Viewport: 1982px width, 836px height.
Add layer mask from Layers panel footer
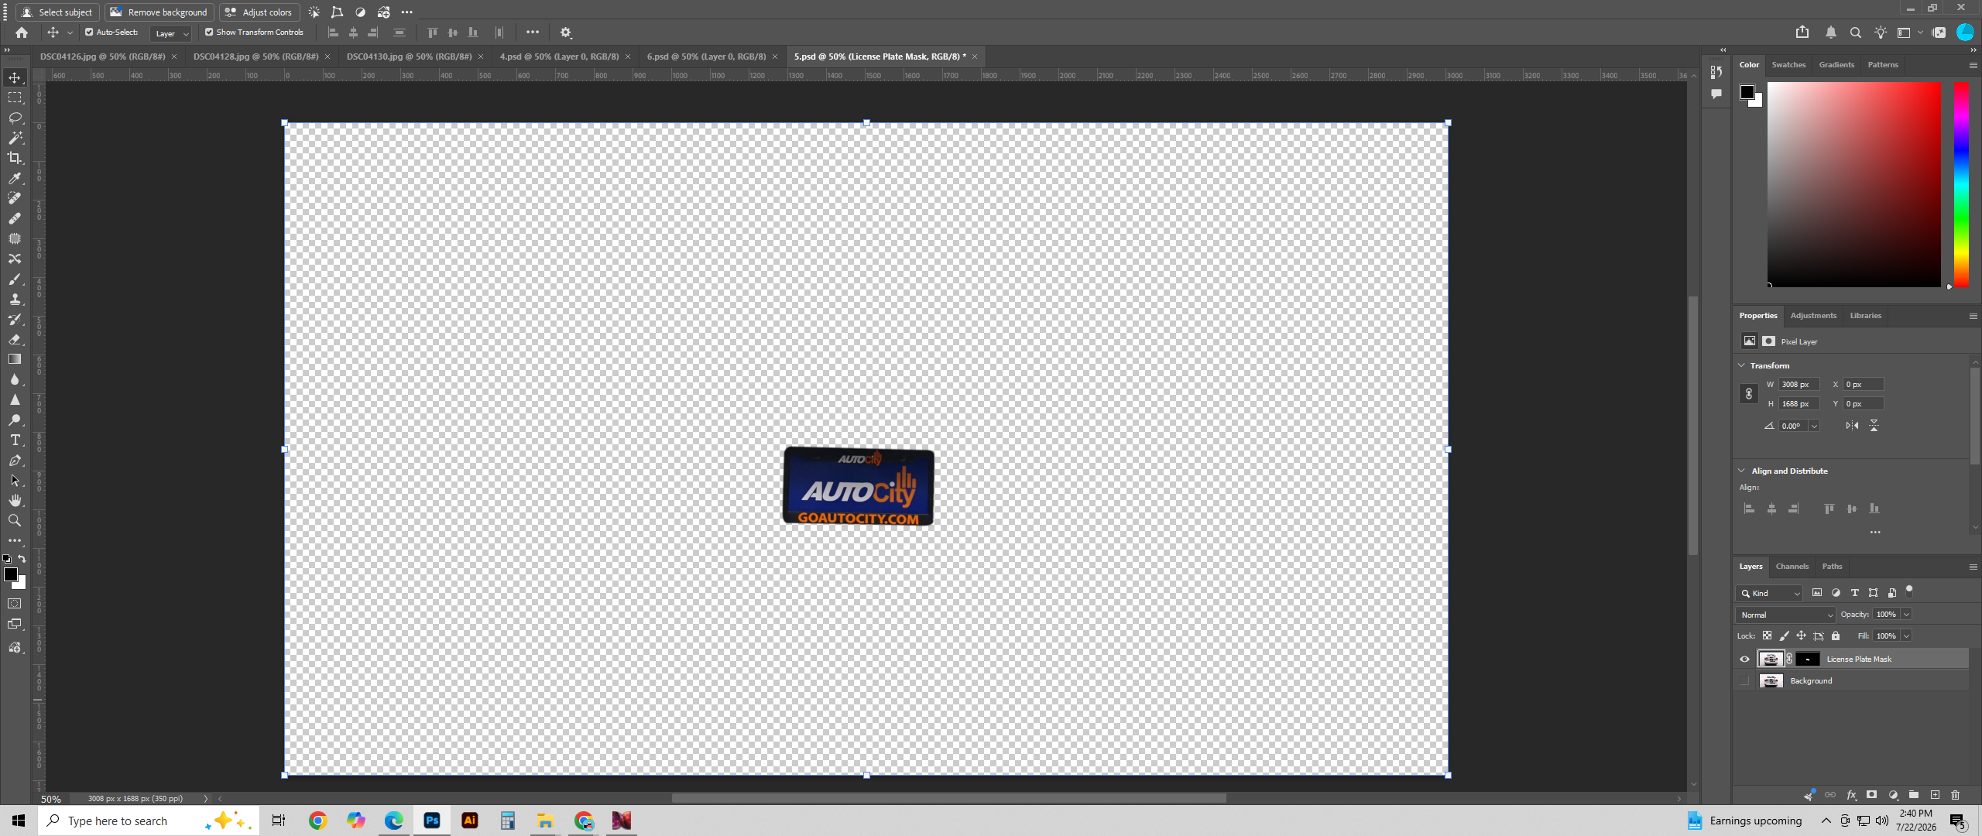(1871, 795)
